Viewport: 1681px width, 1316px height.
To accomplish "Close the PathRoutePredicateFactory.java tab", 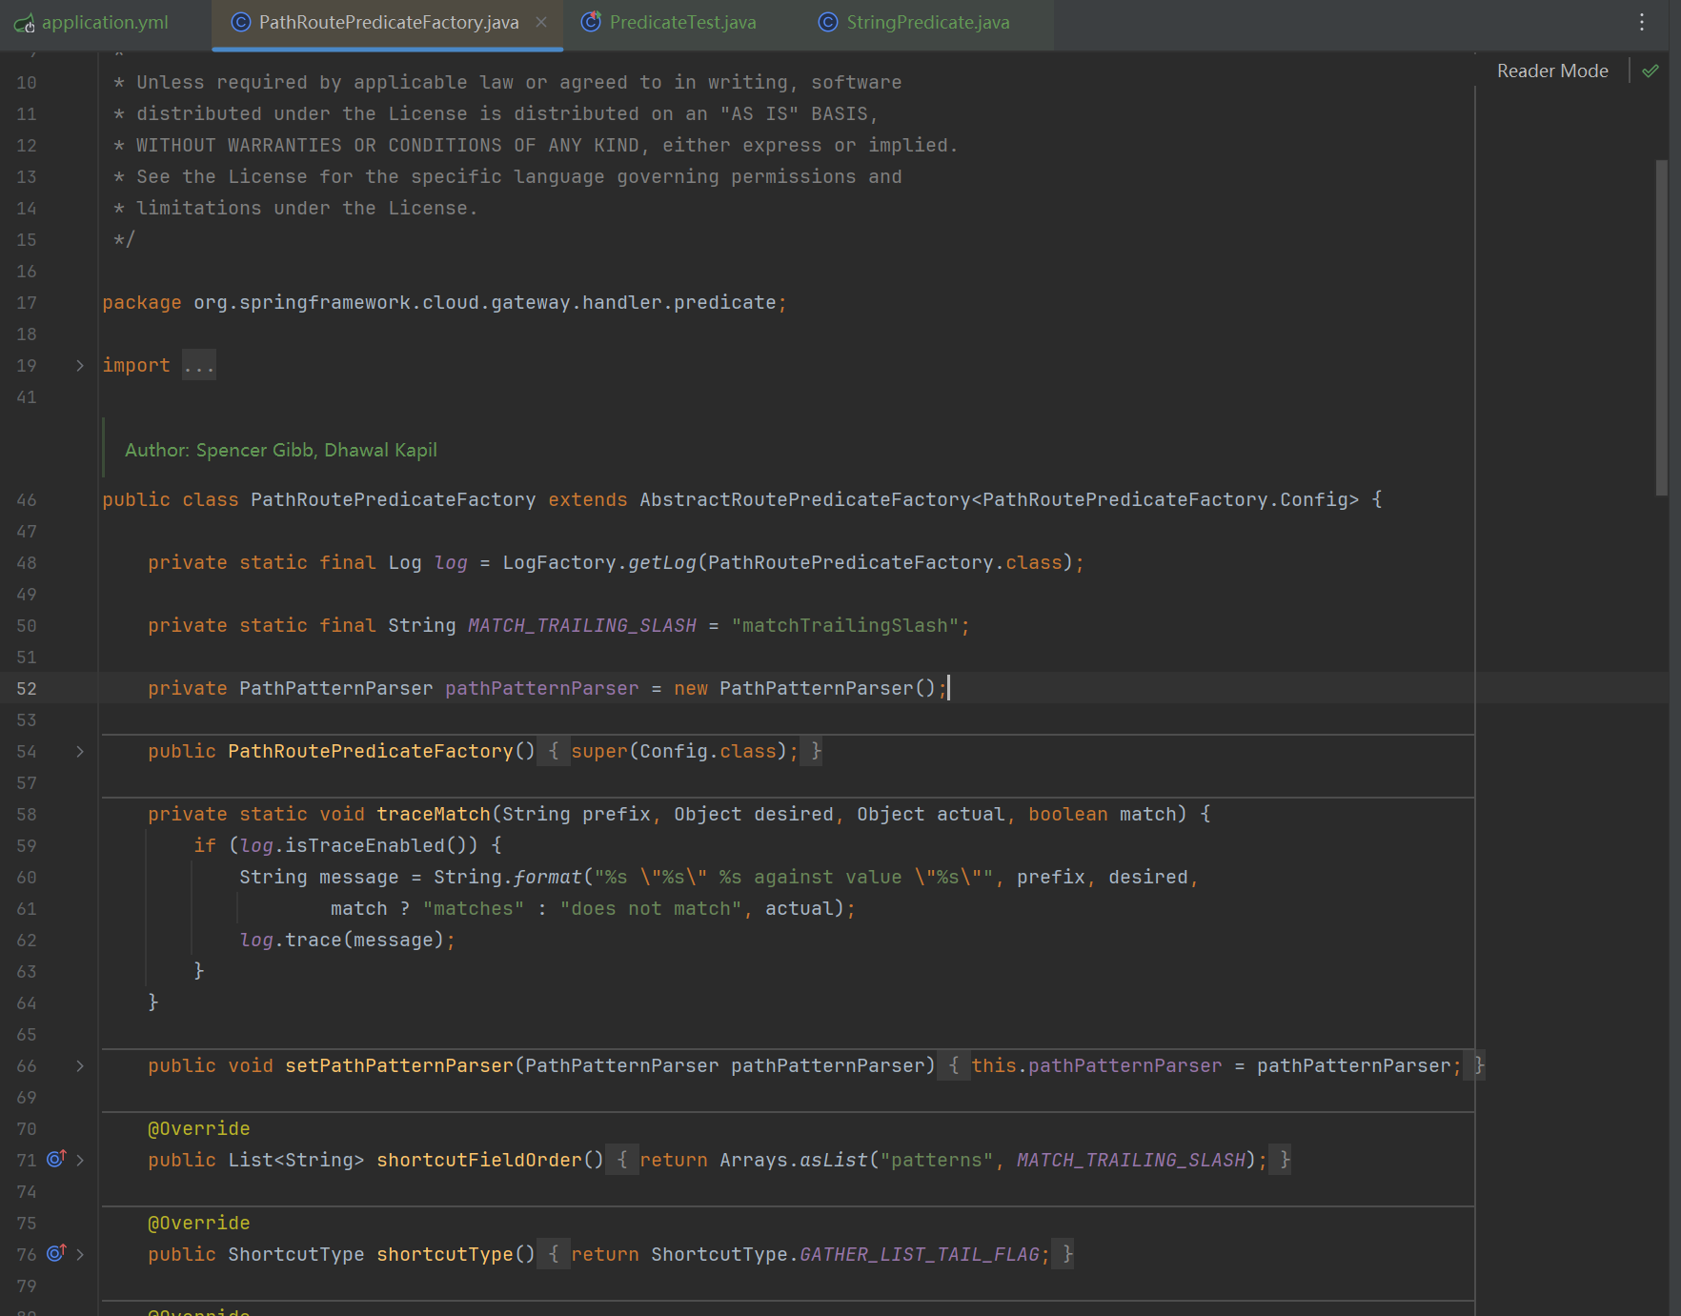I will point(541,22).
